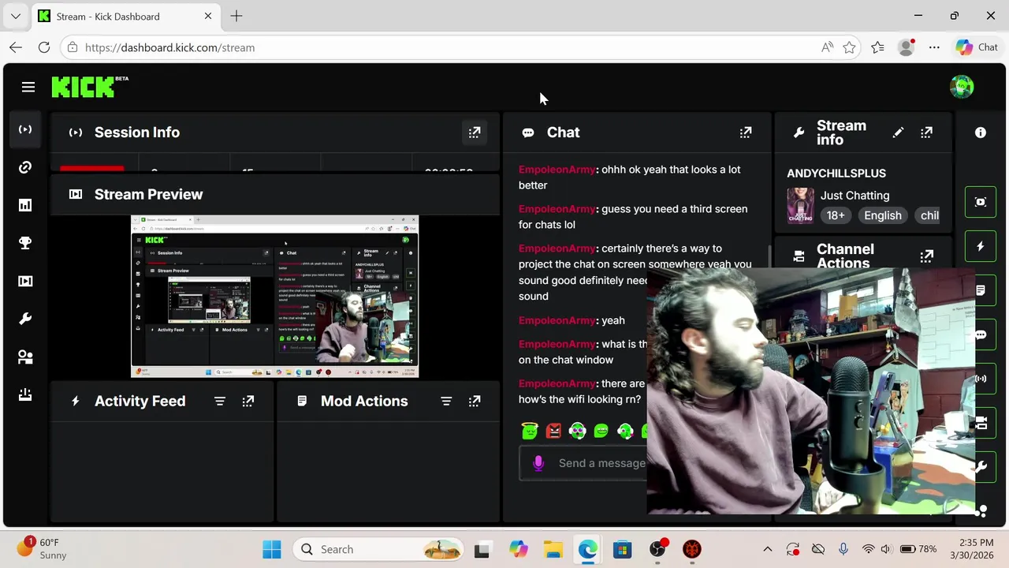Image resolution: width=1009 pixels, height=568 pixels.
Task: Click the Session Info panel header
Action: click(x=274, y=133)
